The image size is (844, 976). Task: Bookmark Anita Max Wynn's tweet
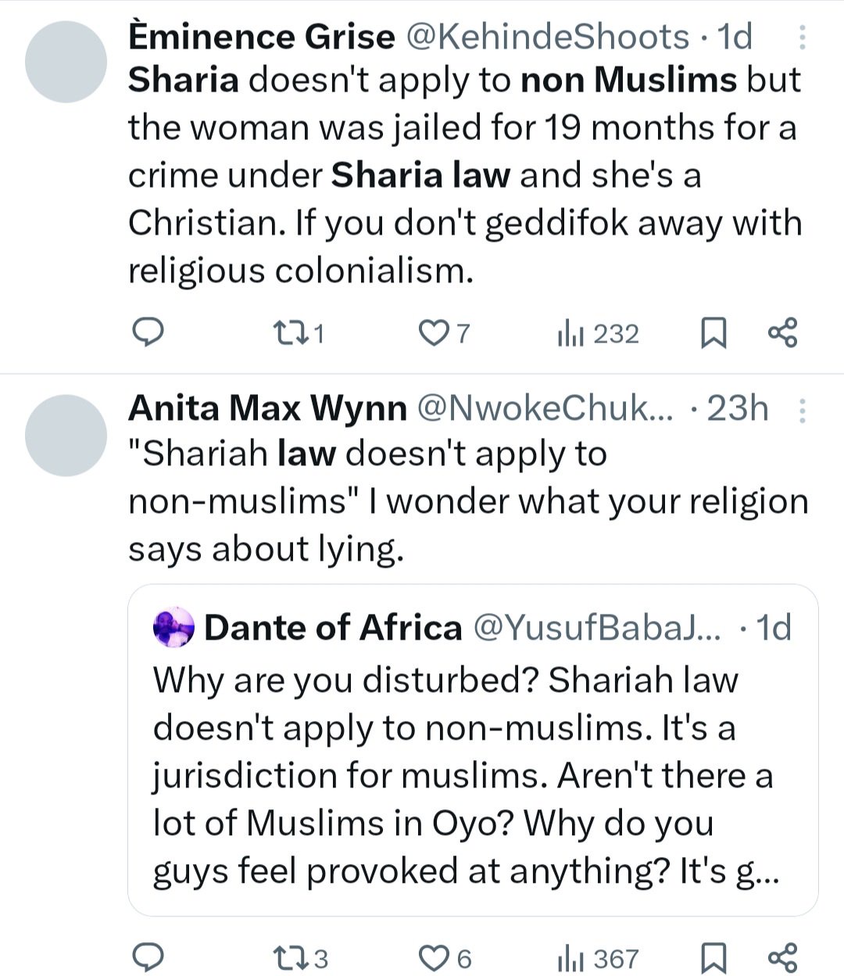713,956
